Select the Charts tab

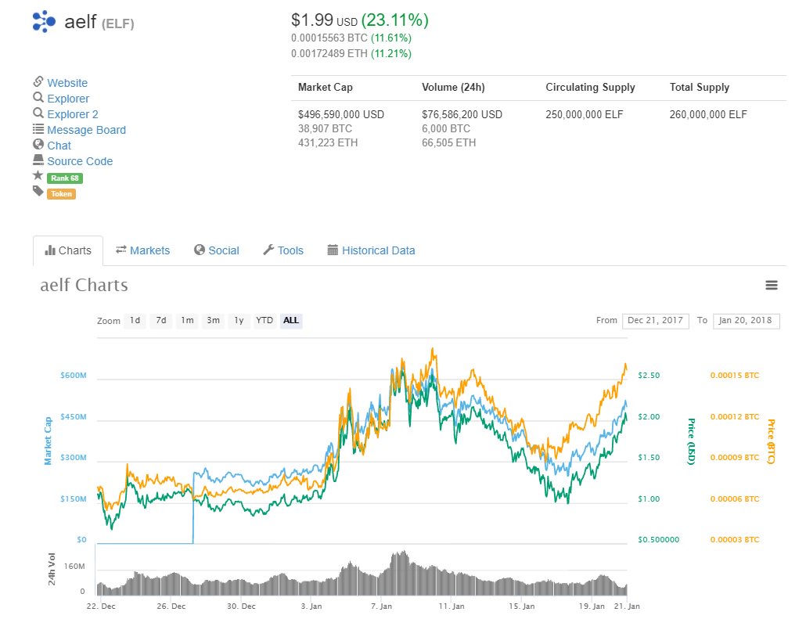point(68,251)
